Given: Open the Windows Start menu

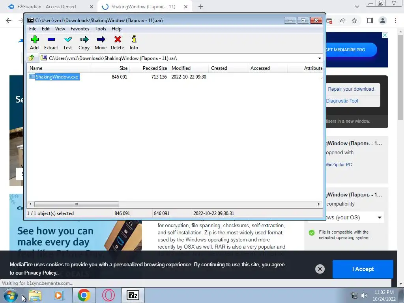Looking at the screenshot, I should pos(11,295).
